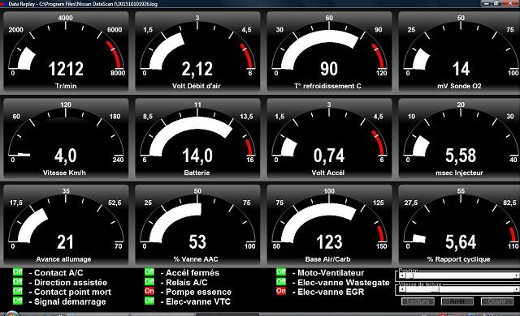Click the T° refroidissement C gauge
Screen dimensions: 520x316
coord(329,52)
